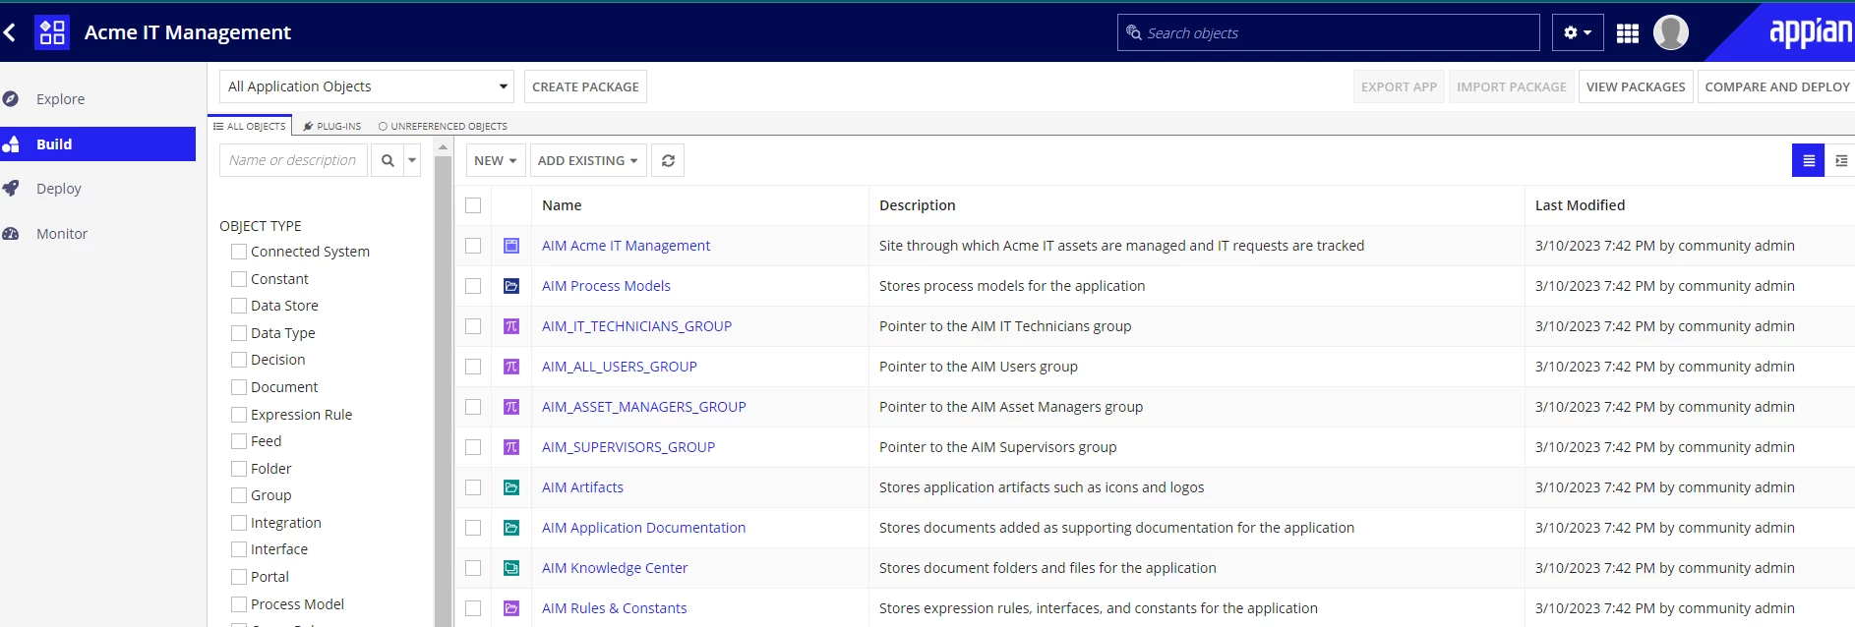Screen dimensions: 1855x627
Task: Click the knowledge center icon for AIM Knowledge Center
Action: (x=511, y=568)
